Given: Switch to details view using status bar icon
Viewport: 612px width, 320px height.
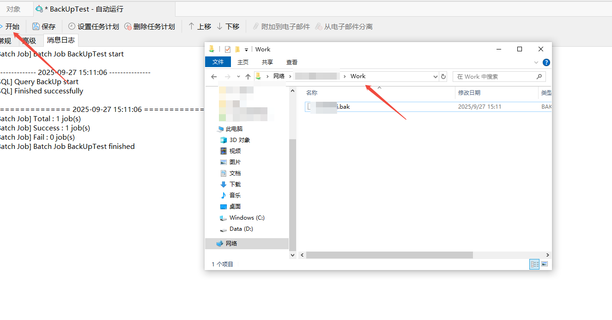Looking at the screenshot, I should click(x=534, y=264).
